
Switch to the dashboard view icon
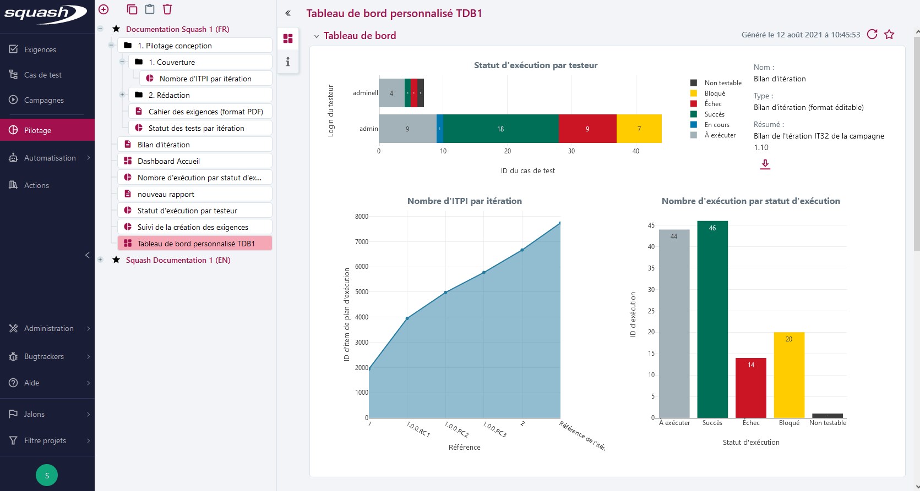pyautogui.click(x=287, y=38)
